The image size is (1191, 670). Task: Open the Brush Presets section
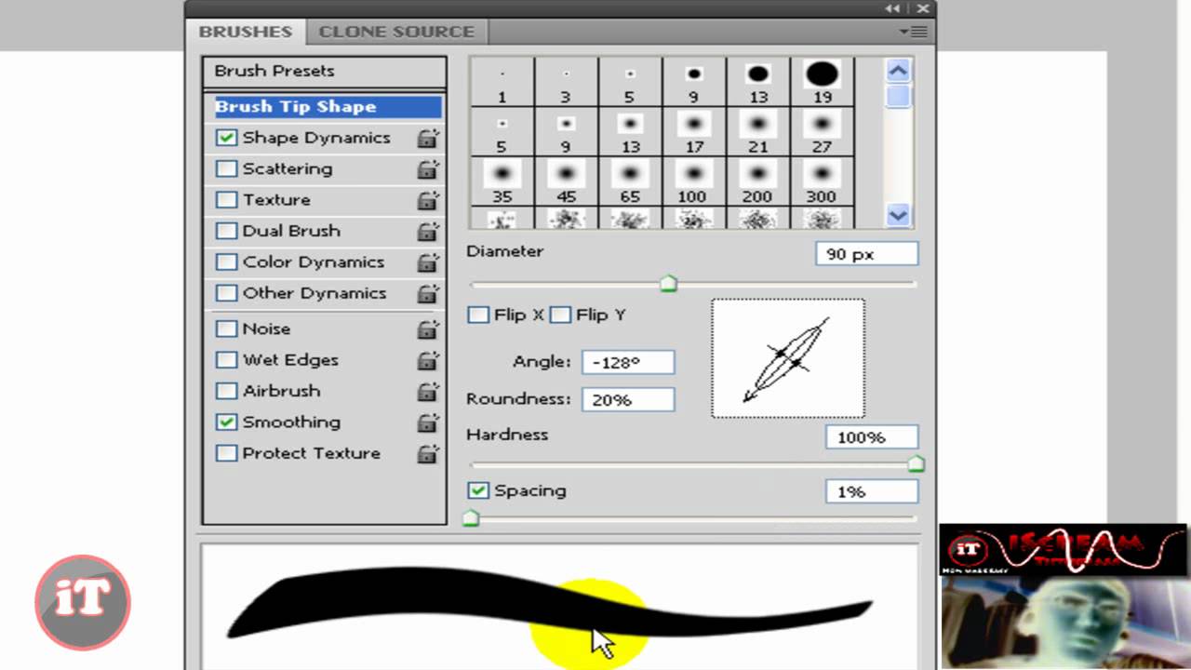click(x=324, y=71)
